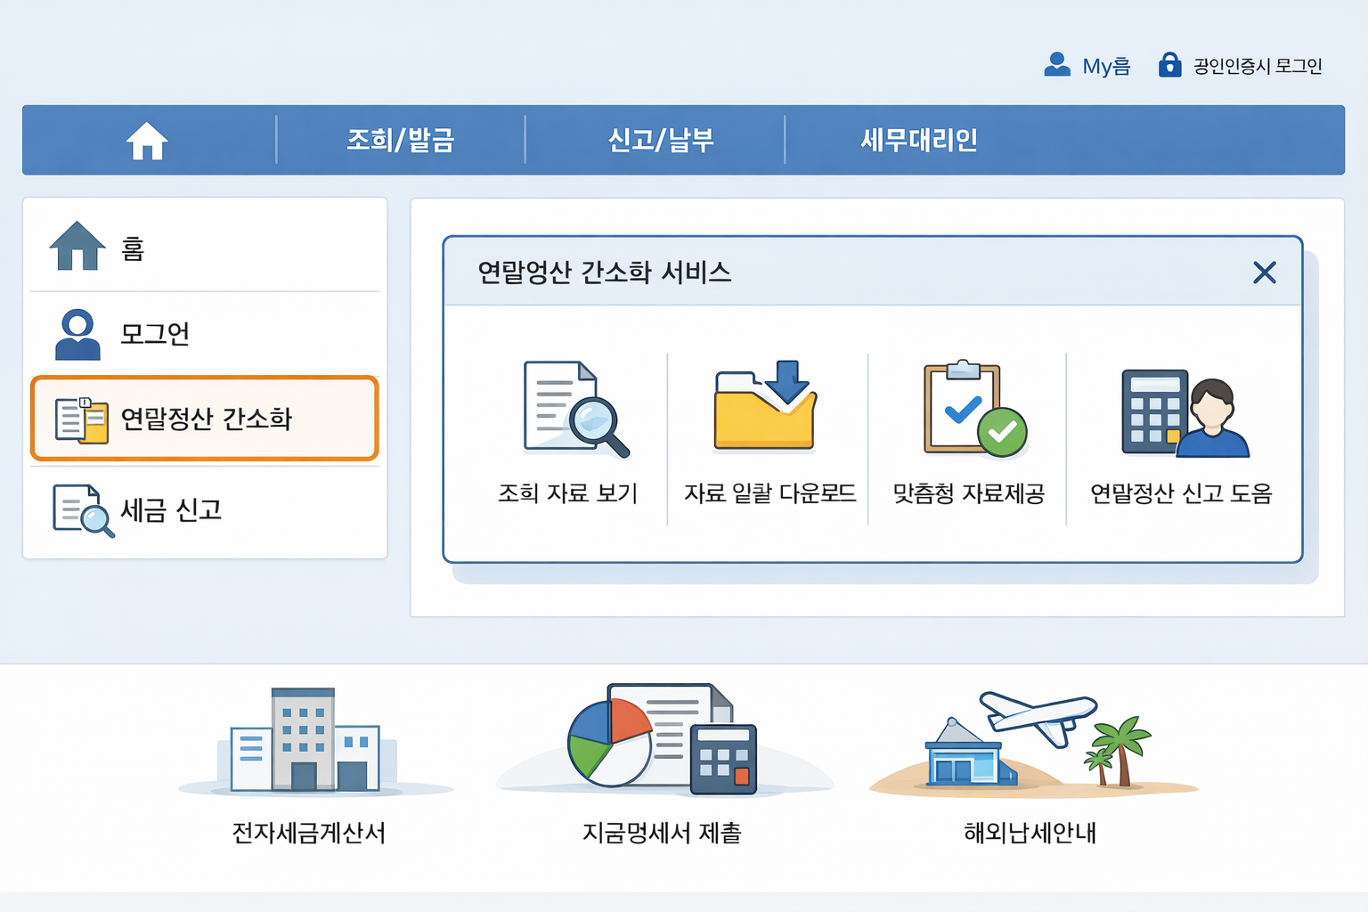
Task: Click the home icon in the navigation bar
Action: click(x=147, y=141)
